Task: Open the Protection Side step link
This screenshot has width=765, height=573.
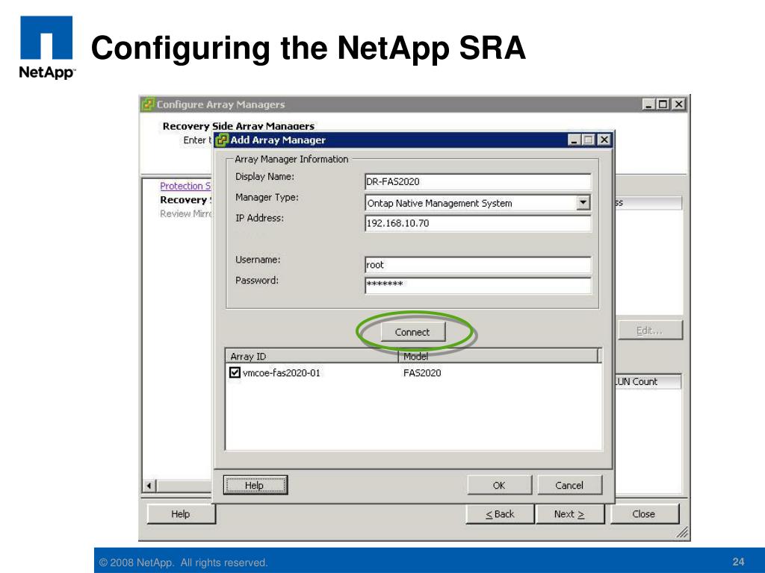Action: [186, 186]
